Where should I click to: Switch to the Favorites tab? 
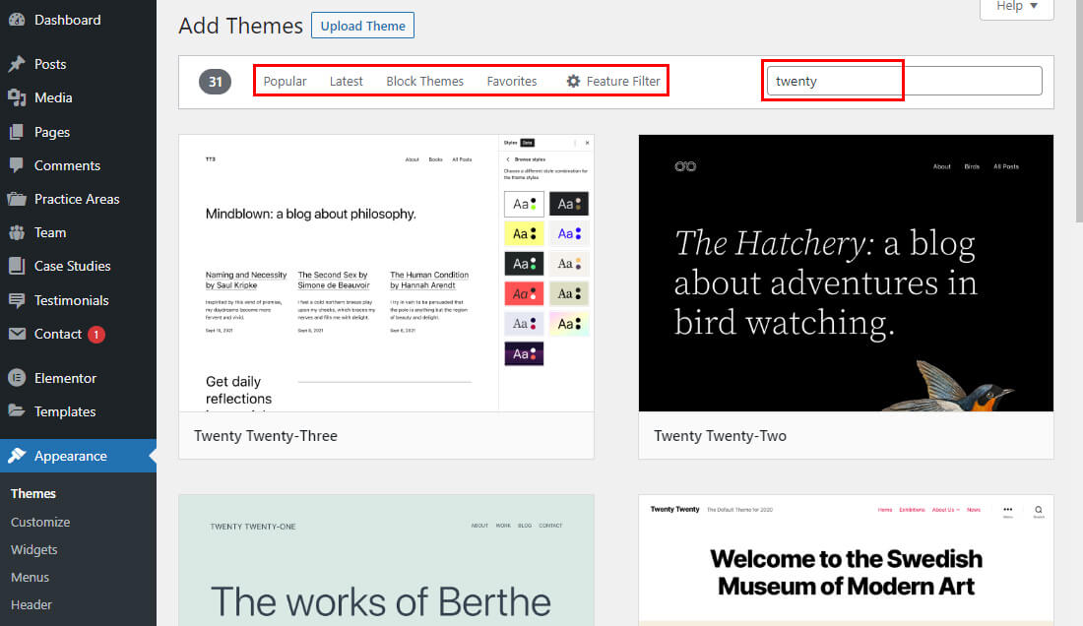[512, 81]
